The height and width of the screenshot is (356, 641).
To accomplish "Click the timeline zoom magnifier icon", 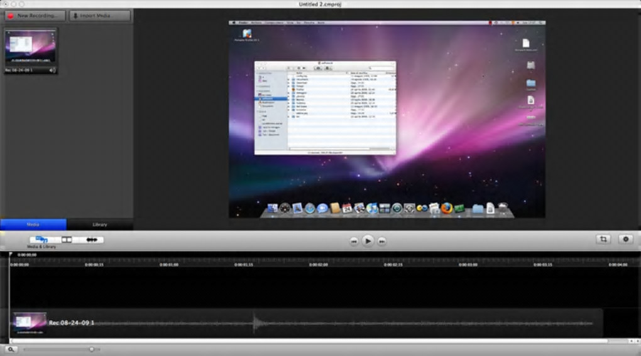I will [11, 349].
